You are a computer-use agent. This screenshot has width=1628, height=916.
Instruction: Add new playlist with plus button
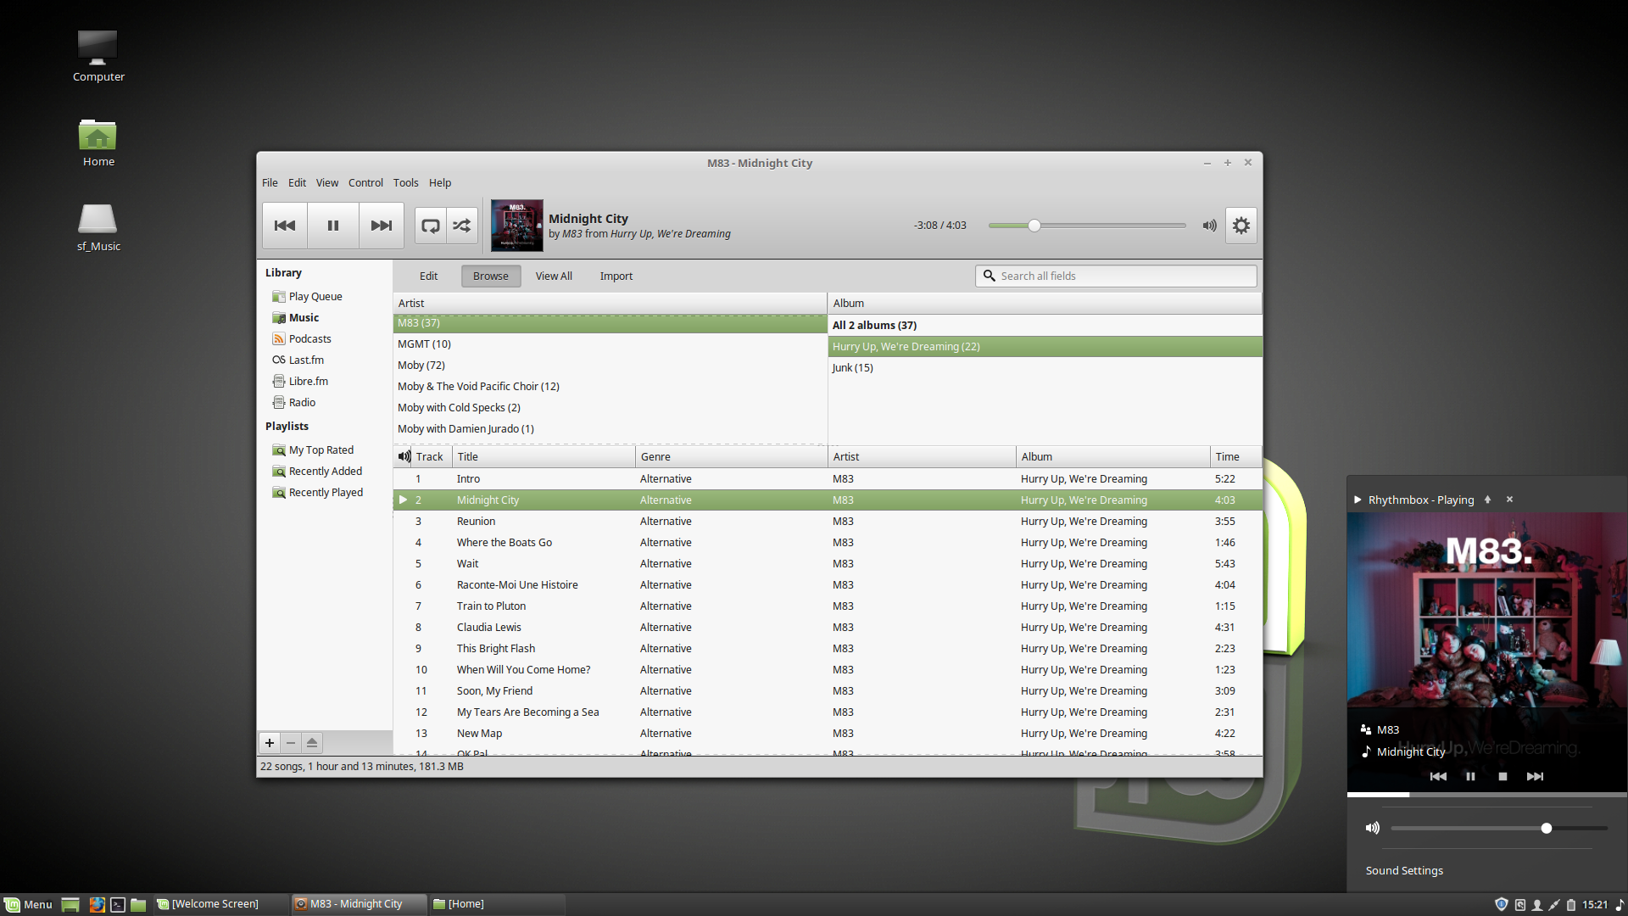[270, 743]
